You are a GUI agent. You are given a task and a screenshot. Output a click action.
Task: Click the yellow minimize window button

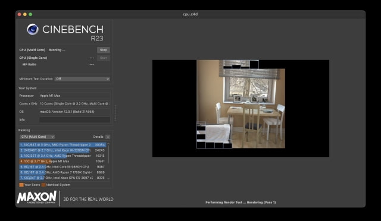click(25, 14)
